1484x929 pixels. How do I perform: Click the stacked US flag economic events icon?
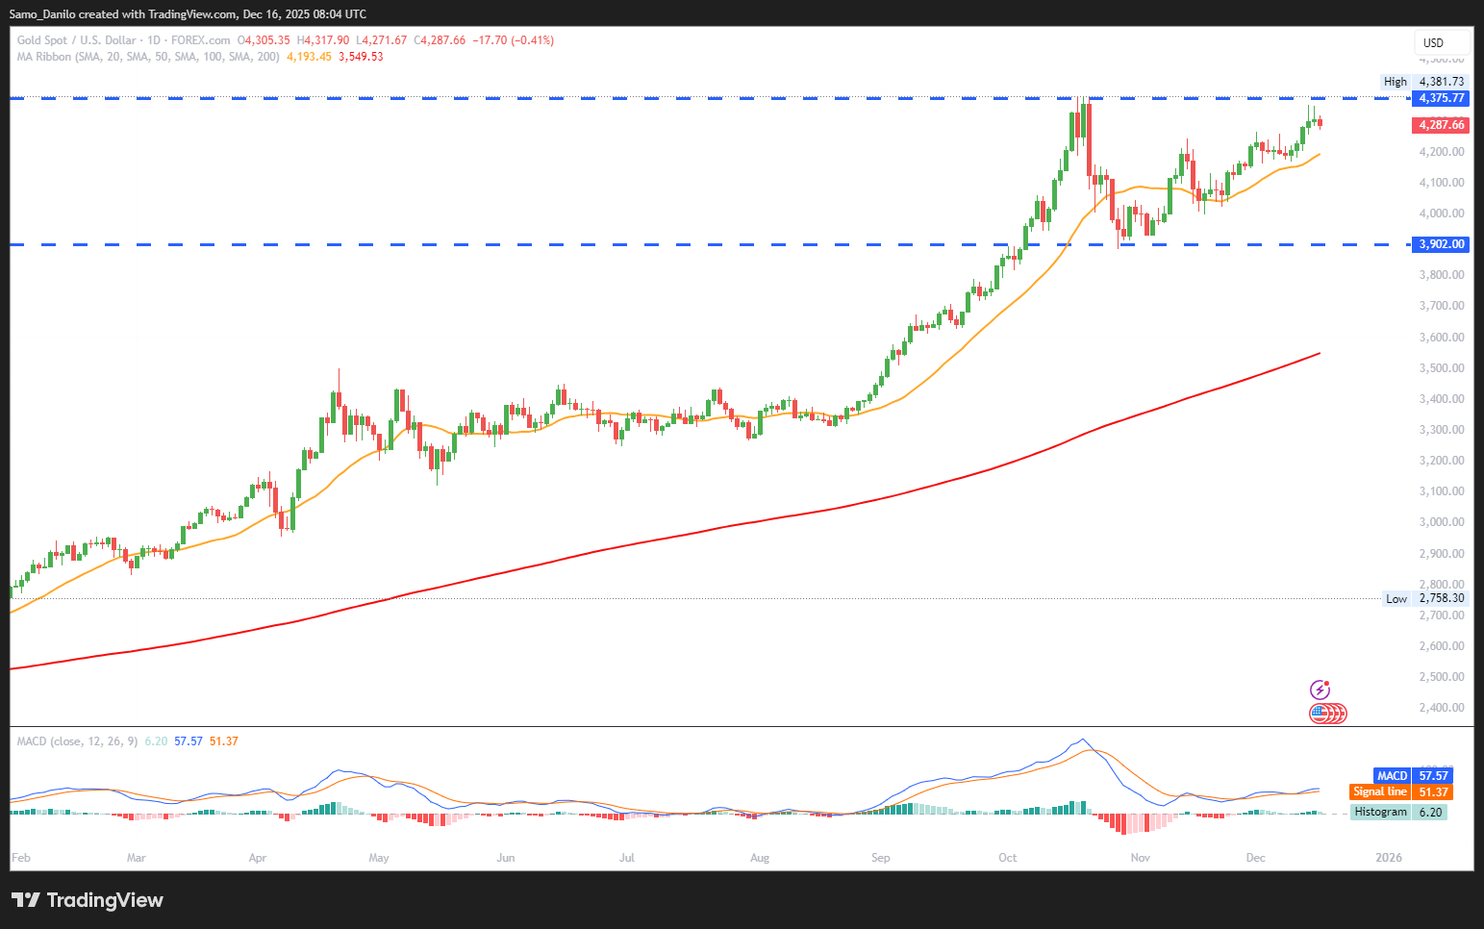[1327, 714]
